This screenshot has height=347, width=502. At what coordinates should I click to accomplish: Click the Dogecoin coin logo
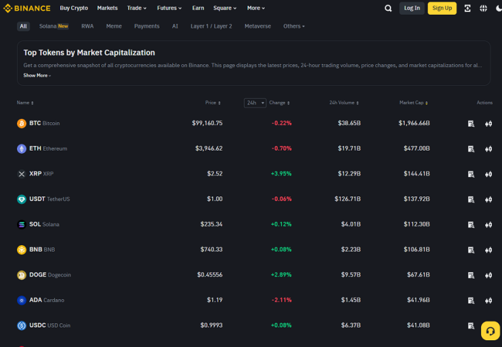pos(22,275)
